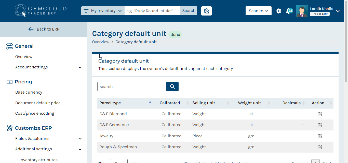The height and width of the screenshot is (163, 348).
Task: Expand Account settings submenu
Action: pyautogui.click(x=80, y=67)
